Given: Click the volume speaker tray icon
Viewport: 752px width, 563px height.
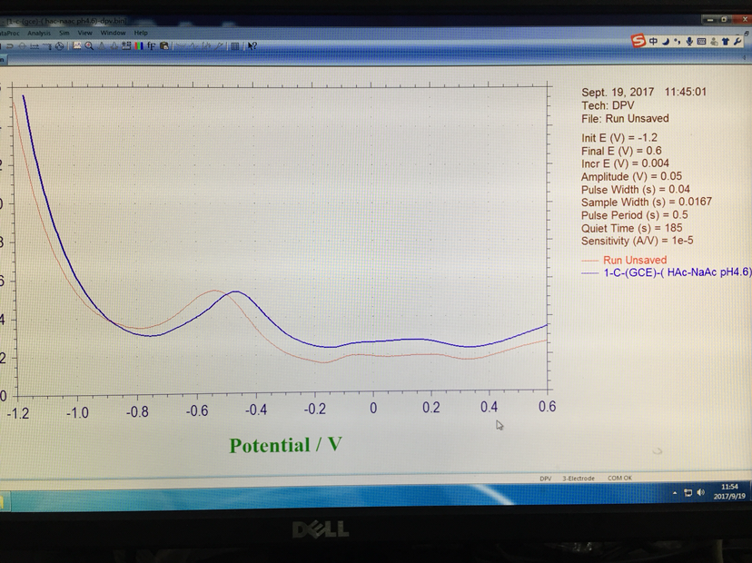Looking at the screenshot, I should pos(701,492).
